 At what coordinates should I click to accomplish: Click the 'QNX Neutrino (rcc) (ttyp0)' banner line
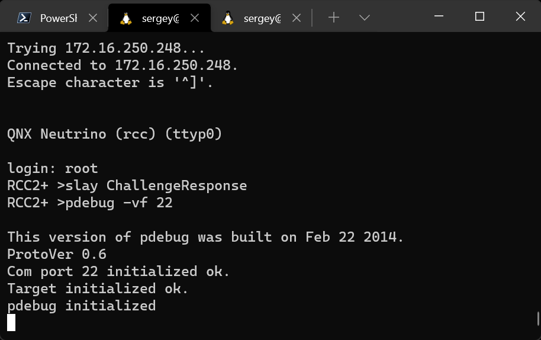114,134
